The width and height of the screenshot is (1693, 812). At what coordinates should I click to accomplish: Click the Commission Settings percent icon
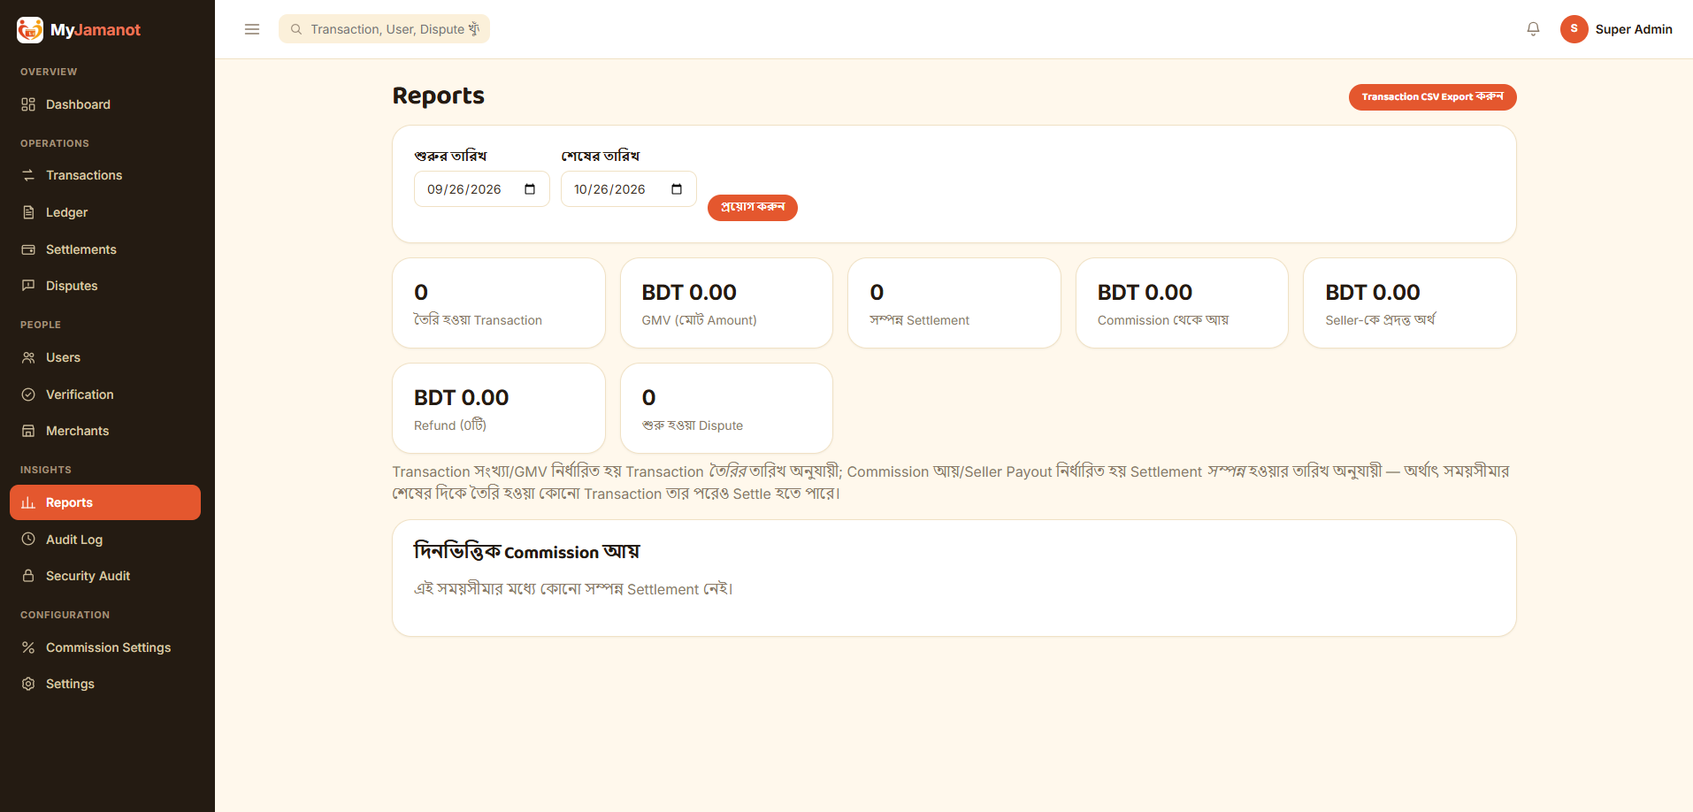28,647
